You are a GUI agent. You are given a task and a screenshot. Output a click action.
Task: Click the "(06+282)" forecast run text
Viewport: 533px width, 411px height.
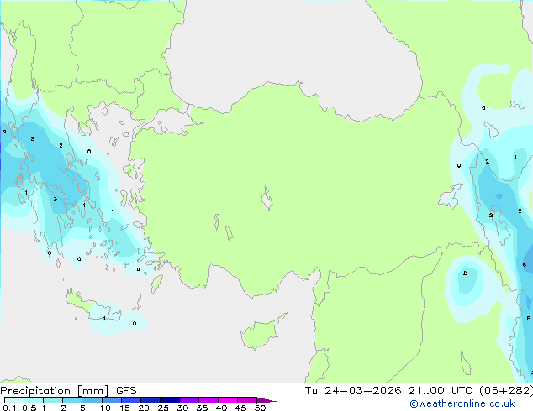[x=506, y=391]
